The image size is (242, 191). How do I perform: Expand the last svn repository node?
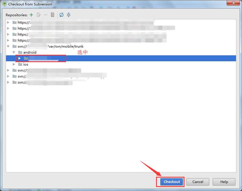pos(8,82)
